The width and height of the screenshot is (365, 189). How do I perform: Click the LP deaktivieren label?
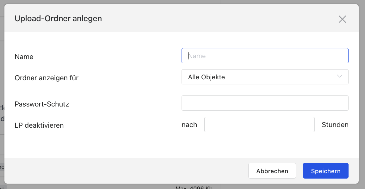click(x=39, y=125)
